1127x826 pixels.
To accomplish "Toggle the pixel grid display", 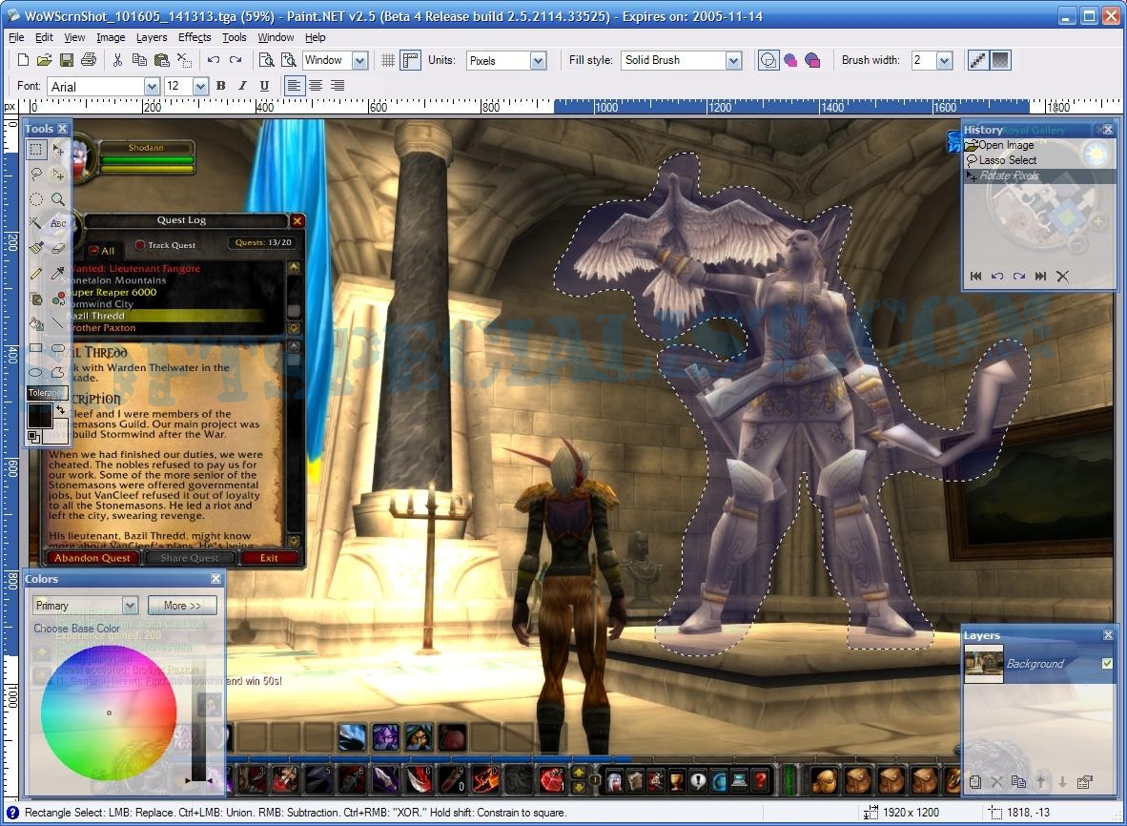I will click(x=388, y=60).
